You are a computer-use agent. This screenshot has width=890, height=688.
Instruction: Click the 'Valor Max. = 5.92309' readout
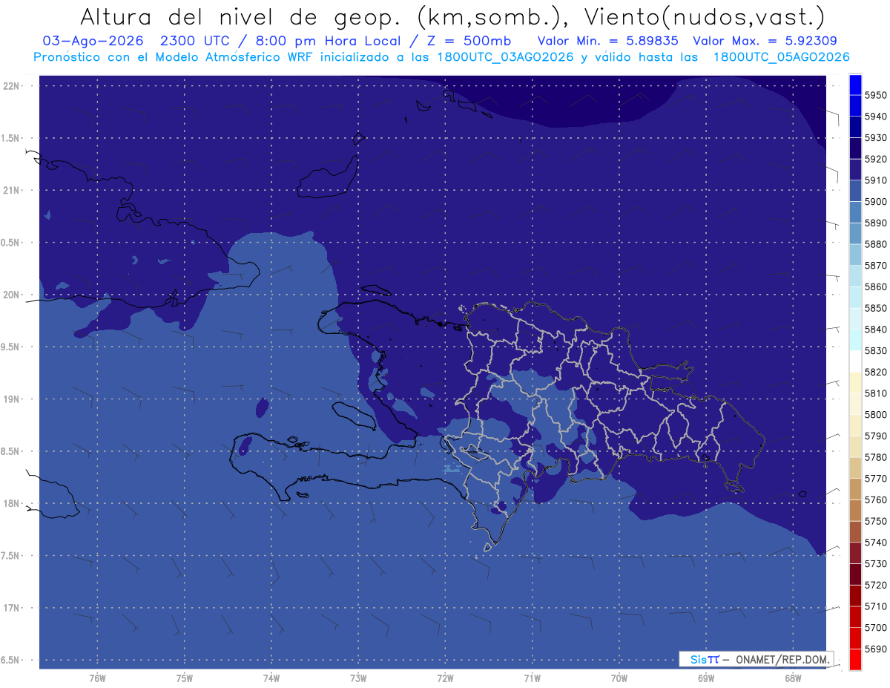click(x=766, y=41)
